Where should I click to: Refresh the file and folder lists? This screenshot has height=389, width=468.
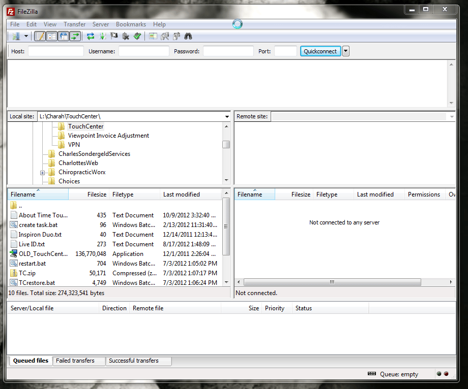[91, 37]
